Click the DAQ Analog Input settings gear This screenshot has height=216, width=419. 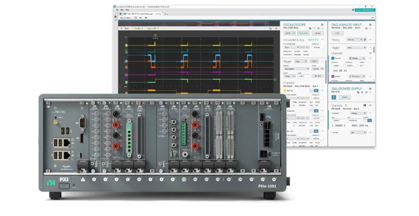tap(371, 24)
